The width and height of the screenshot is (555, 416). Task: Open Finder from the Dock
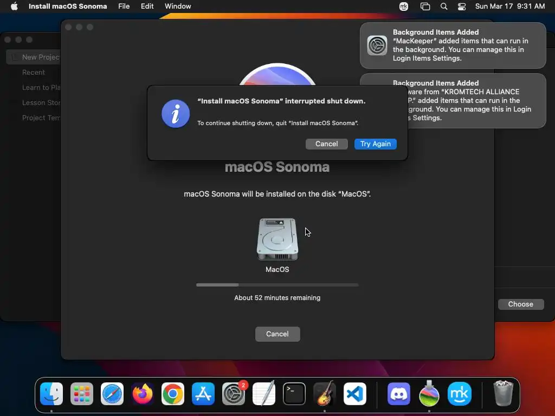[51, 394]
